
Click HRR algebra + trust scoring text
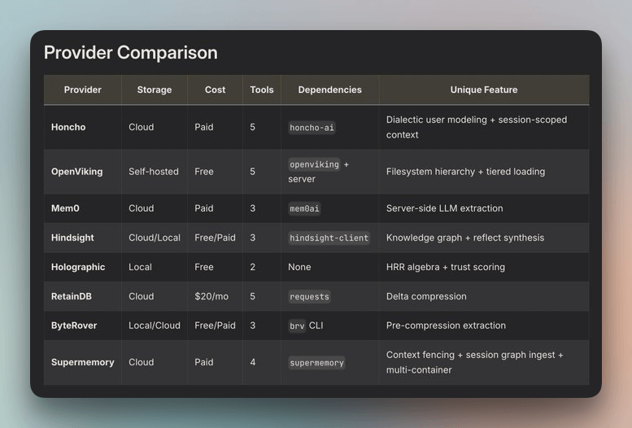coord(446,267)
